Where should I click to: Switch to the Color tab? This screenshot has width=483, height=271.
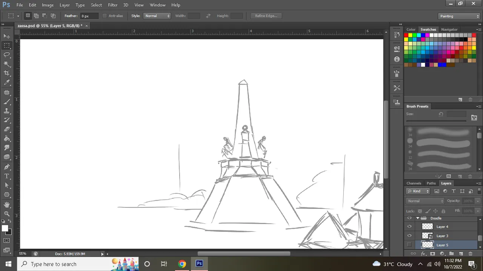click(411, 29)
